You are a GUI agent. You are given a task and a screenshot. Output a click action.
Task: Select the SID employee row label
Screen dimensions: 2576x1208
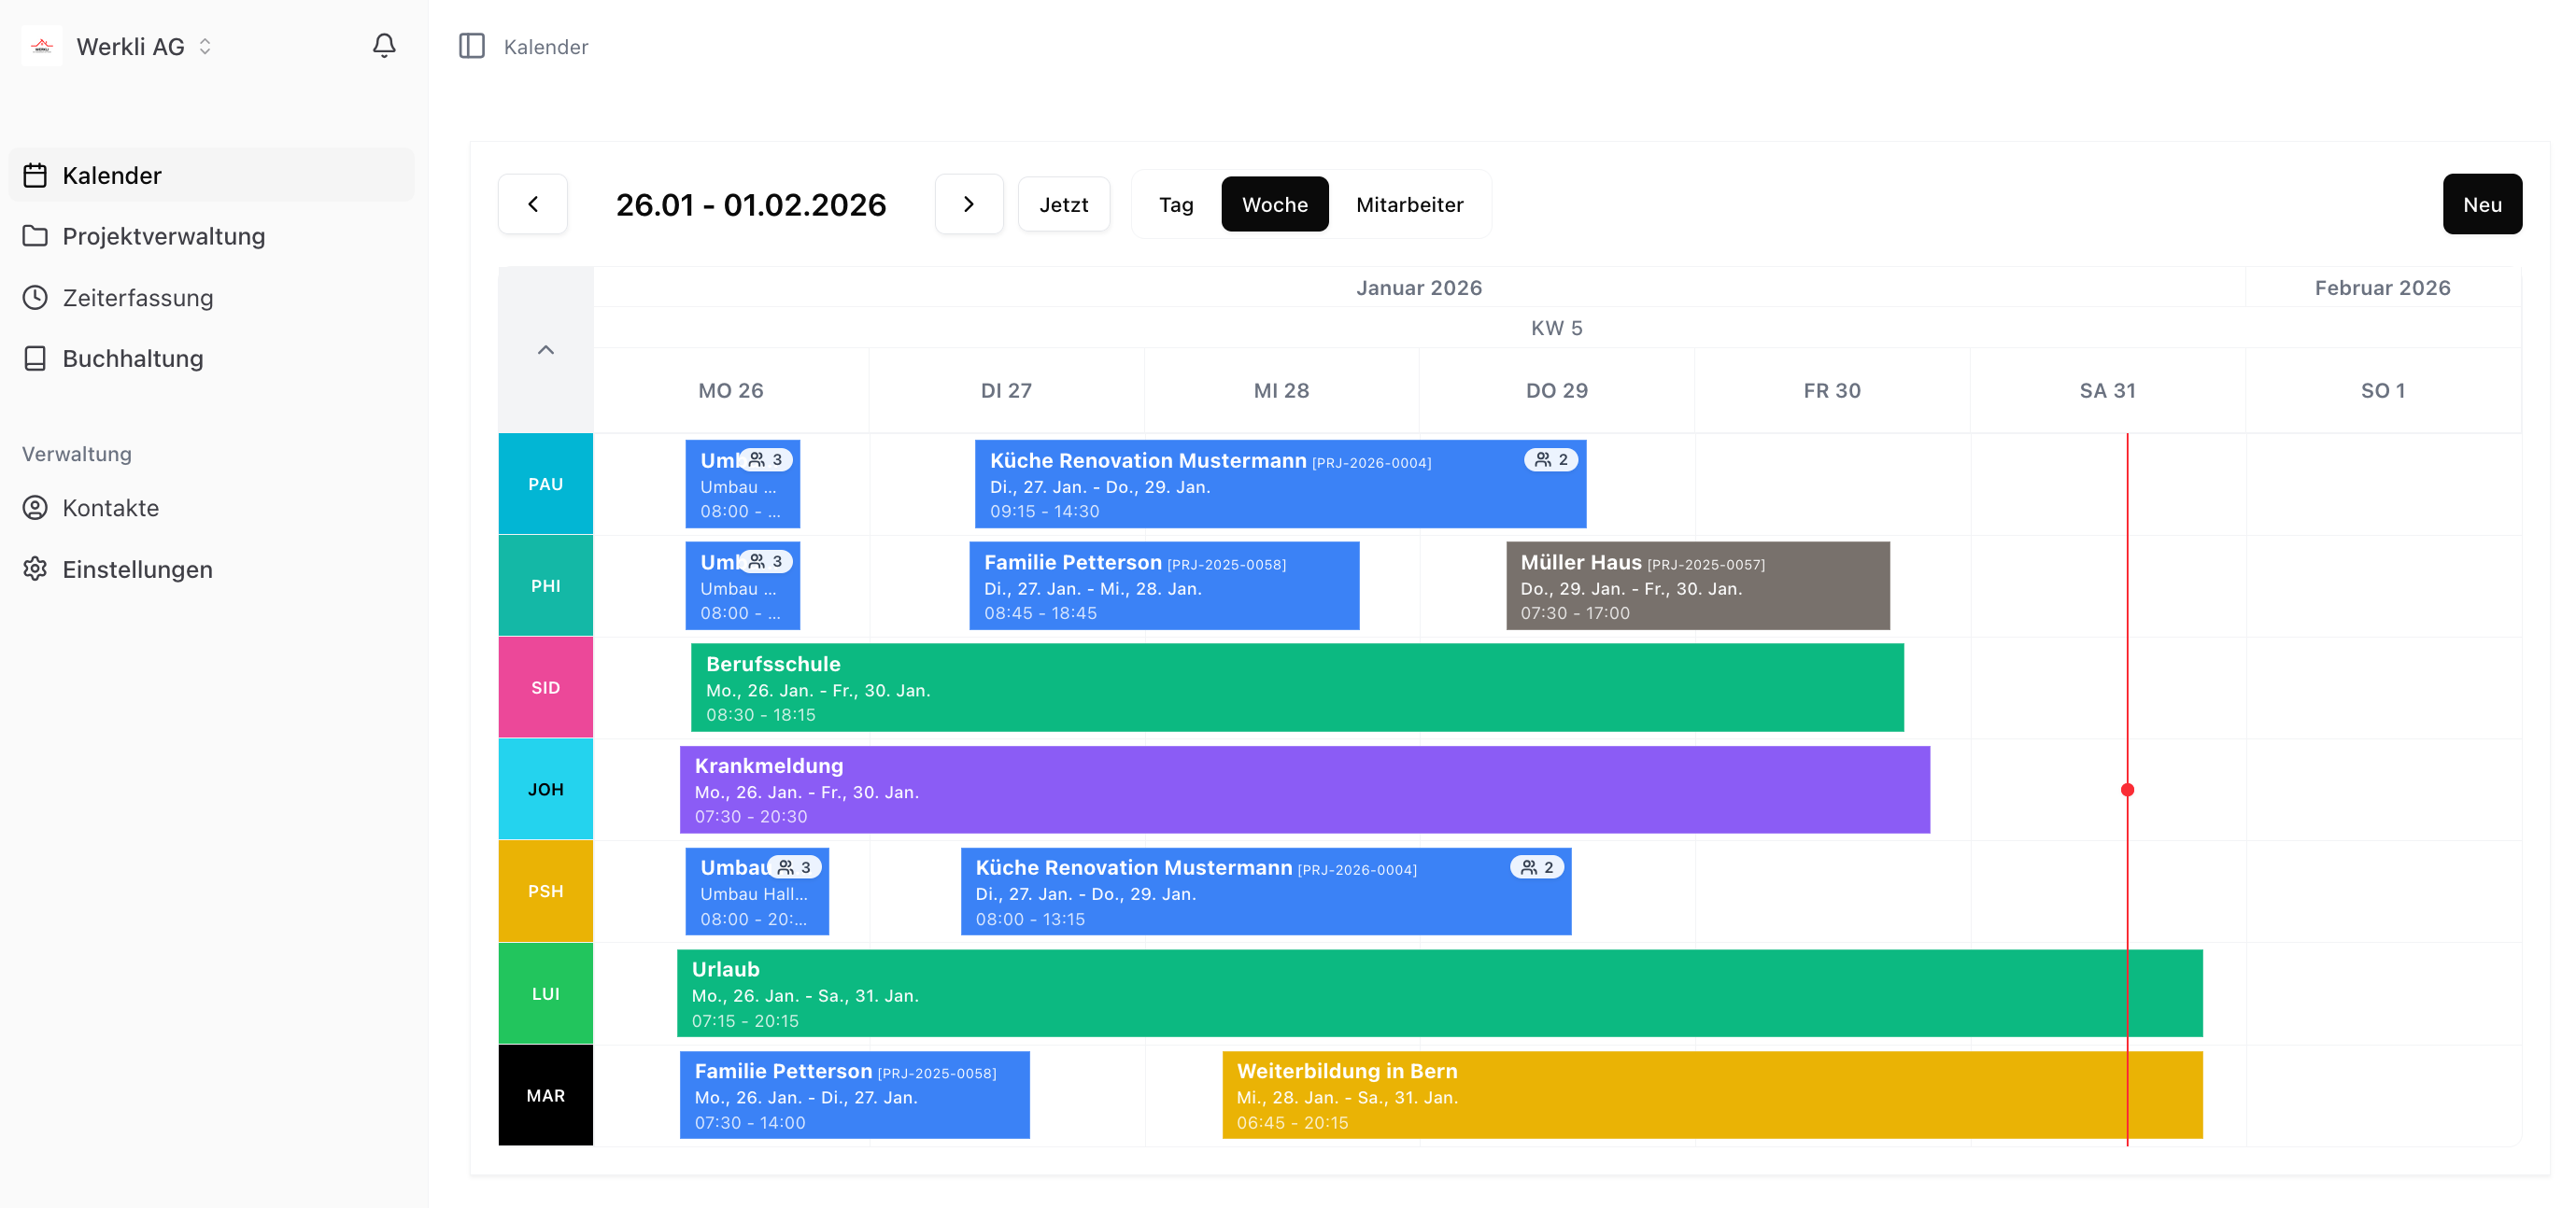546,688
